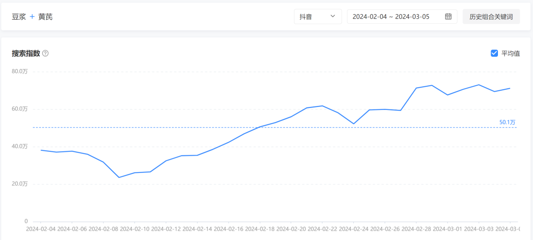Click the end date 2024-03-05
The height and width of the screenshot is (240, 533).
[x=413, y=16]
